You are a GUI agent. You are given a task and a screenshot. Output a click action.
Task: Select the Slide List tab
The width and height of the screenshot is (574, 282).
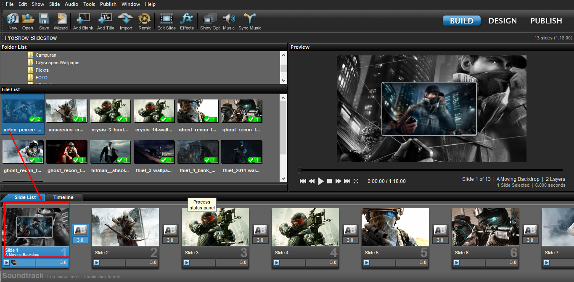(25, 197)
